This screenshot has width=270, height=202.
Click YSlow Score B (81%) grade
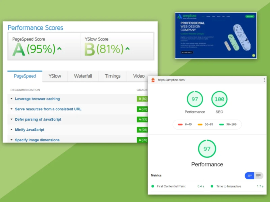click(104, 49)
